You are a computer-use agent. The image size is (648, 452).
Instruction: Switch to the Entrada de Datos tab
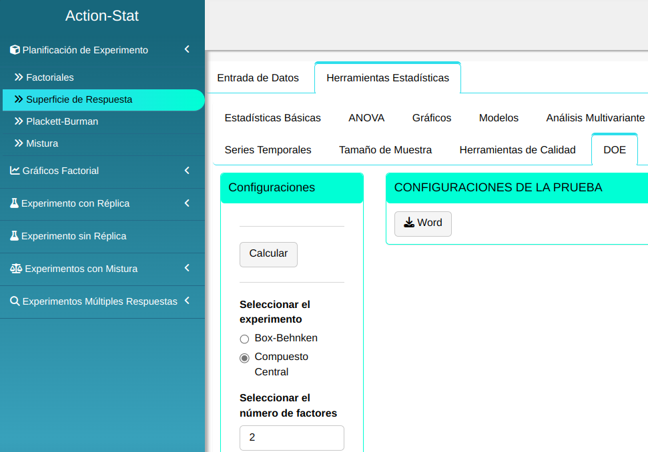tap(258, 78)
